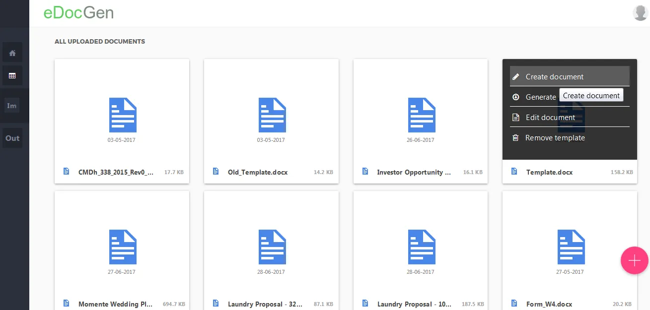Viewport: 650px width, 310px height.
Task: Click the trash icon beside Remove template
Action: pos(515,138)
